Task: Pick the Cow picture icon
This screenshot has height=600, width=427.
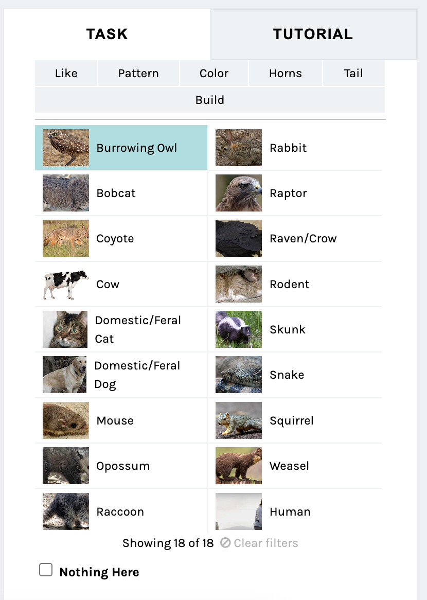Action: click(66, 285)
